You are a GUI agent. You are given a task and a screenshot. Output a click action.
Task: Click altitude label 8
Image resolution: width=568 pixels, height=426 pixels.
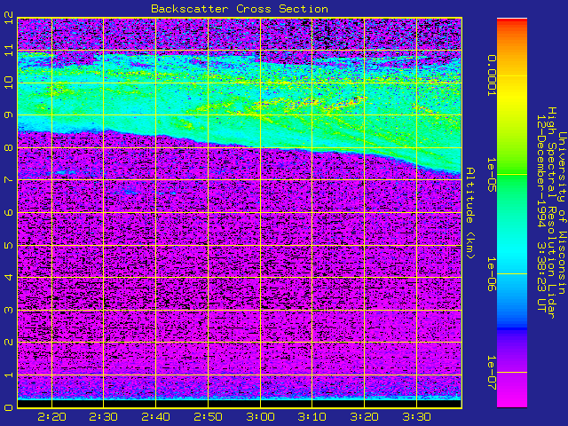[x=9, y=147]
